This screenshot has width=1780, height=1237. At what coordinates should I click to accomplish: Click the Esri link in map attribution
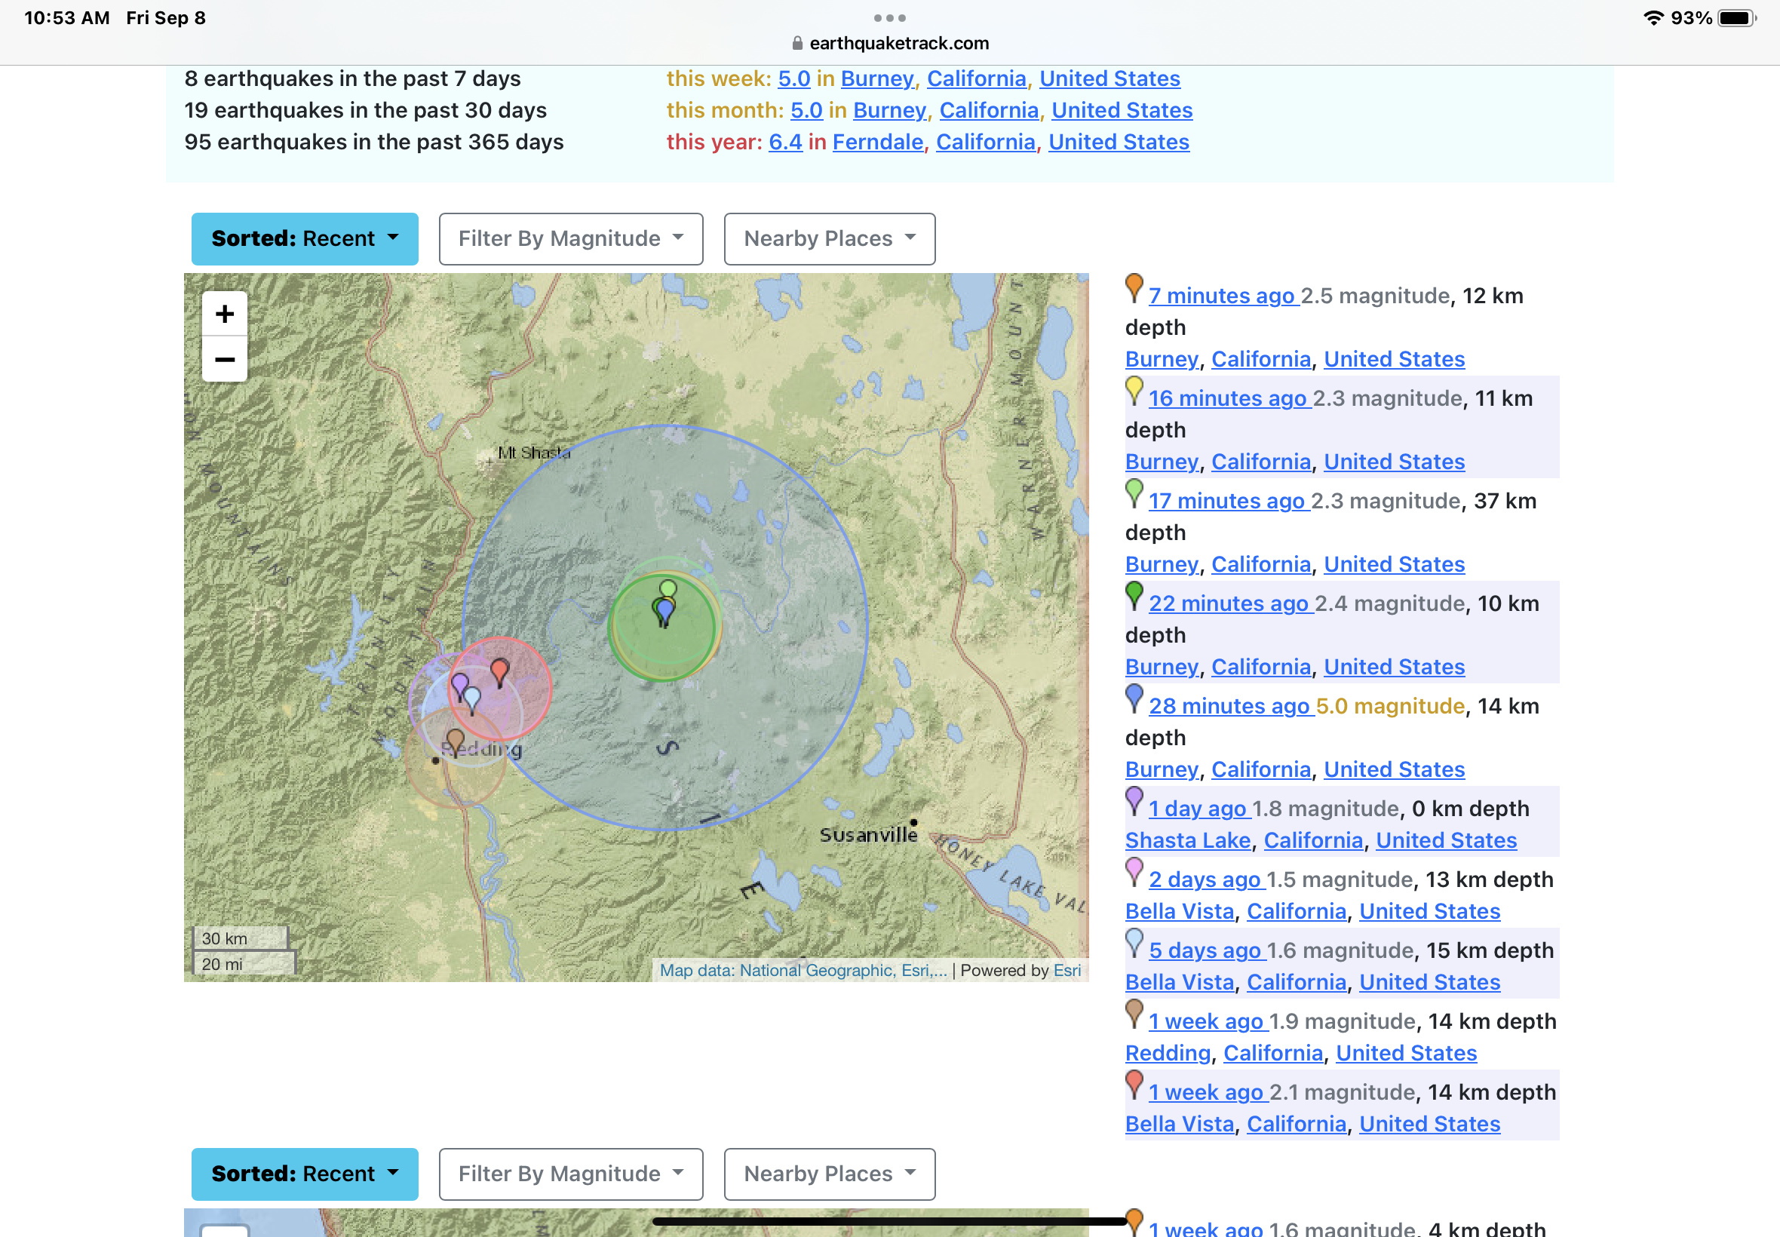[1067, 971]
